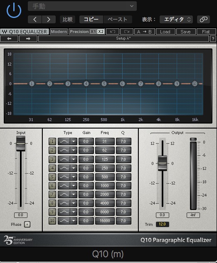Select band 8 node on the graph
217x263 pixels.
click(158, 83)
